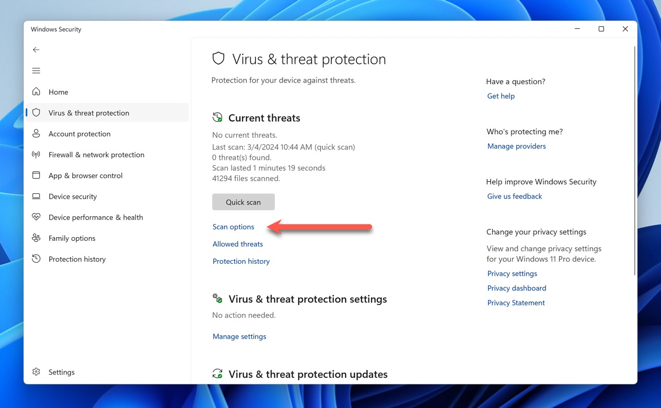Click Manage settings link
Screen dimensions: 661x408
(239, 336)
